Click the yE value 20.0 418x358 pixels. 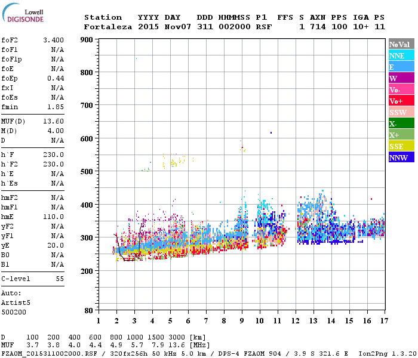pos(56,246)
